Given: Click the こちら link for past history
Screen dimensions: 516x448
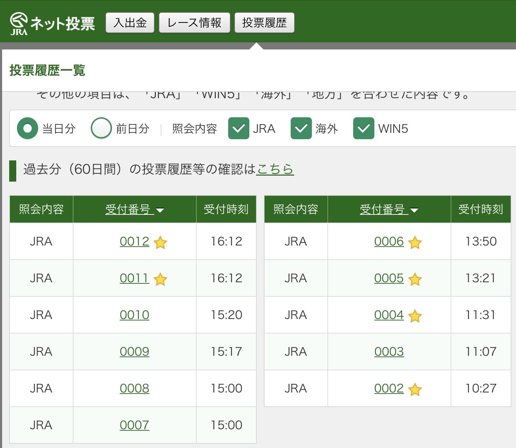Looking at the screenshot, I should pyautogui.click(x=275, y=169).
